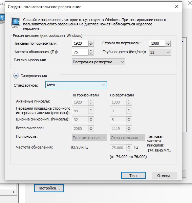The height and width of the screenshot is (203, 192).
Task: Click the По вертикали column header
Action: click(122, 95)
